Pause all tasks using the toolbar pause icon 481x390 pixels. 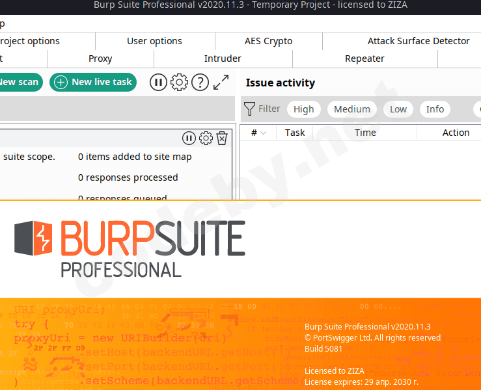[158, 83]
